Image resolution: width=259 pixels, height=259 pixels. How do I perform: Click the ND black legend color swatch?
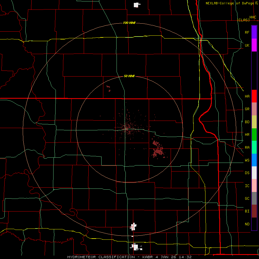tap(254, 224)
